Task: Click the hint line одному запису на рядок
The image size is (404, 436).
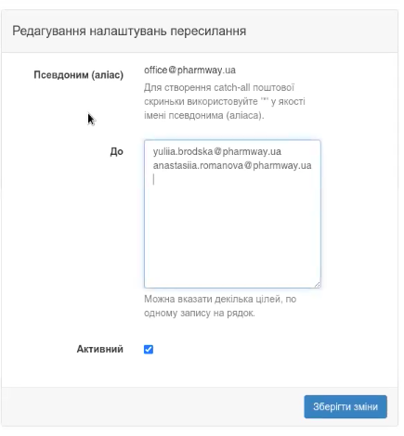Action: (x=200, y=313)
